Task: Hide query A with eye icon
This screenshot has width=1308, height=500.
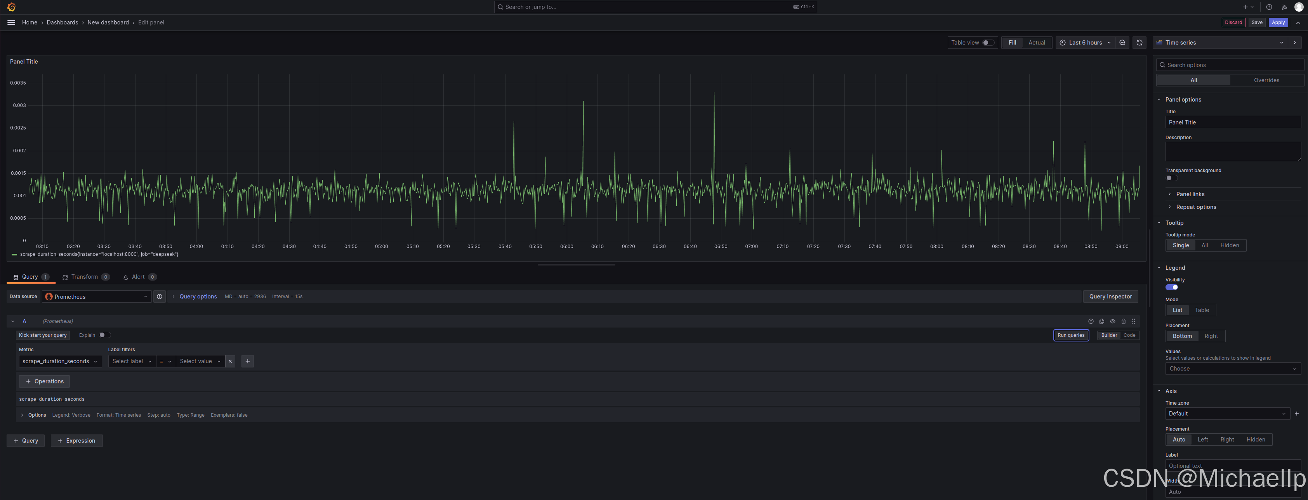Action: pyautogui.click(x=1112, y=321)
